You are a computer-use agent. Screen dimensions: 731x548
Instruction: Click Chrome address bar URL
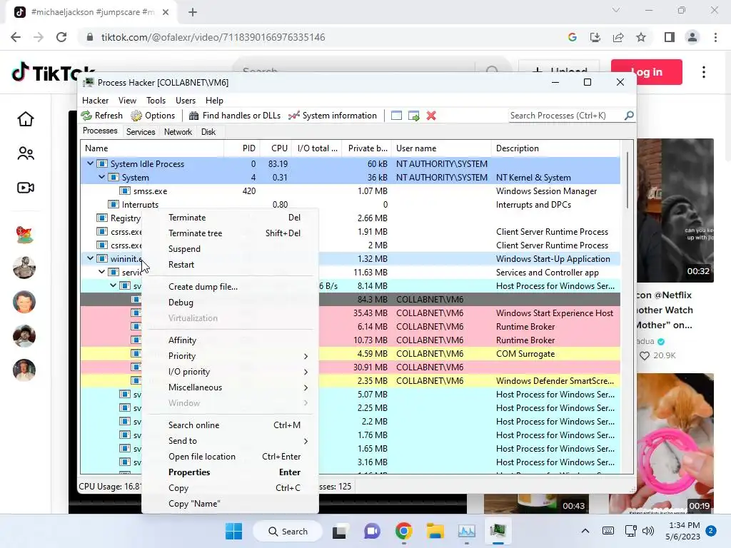pyautogui.click(x=213, y=37)
